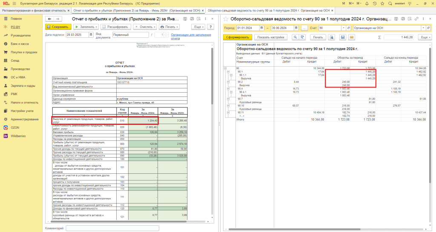Open favorites star in title bar
The height and width of the screenshot is (232, 436).
click(x=382, y=3)
